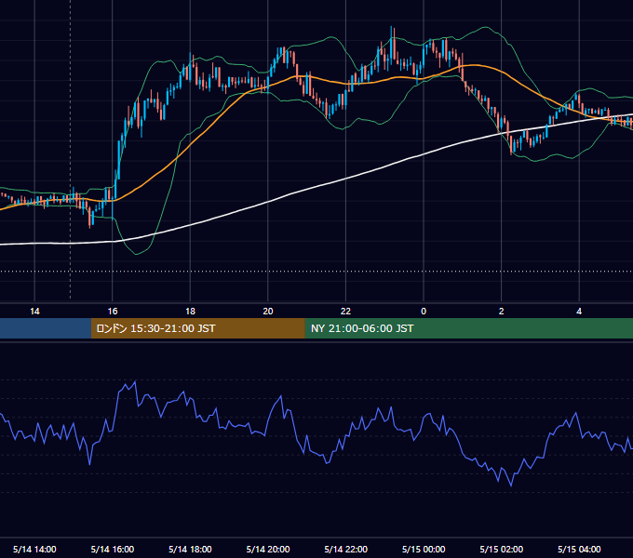Click the 16 hour label on time axis
The image size is (633, 558).
coord(113,312)
